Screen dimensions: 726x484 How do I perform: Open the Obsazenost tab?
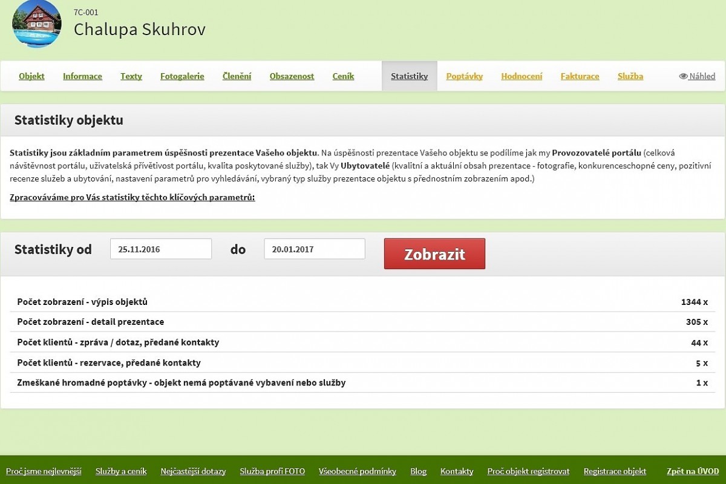(x=292, y=76)
